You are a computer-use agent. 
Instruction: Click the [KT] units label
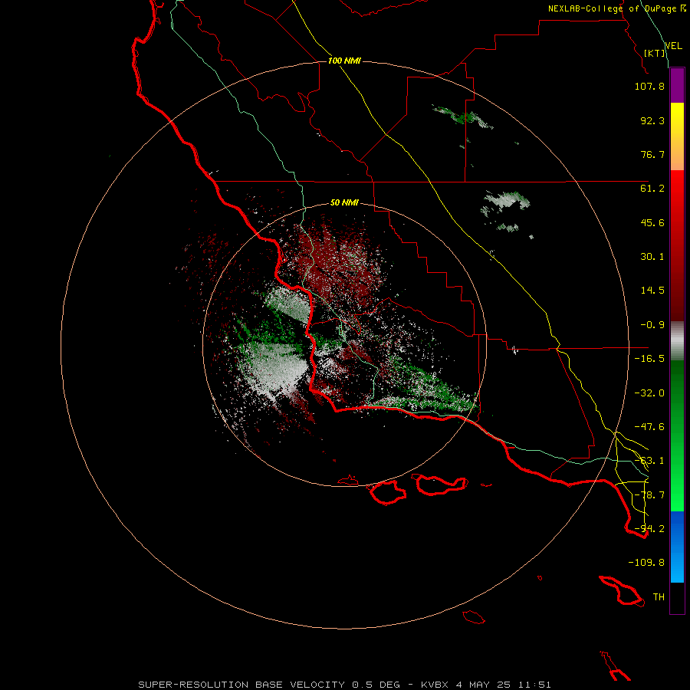[x=655, y=53]
